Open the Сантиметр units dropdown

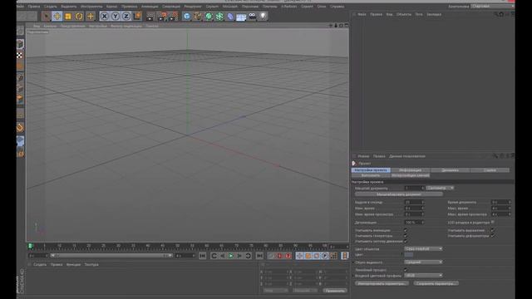coord(440,188)
